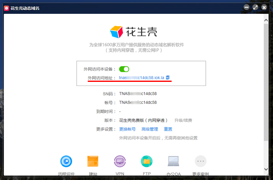
Task: Select the 办公OA laptop icon
Action: click(x=174, y=162)
